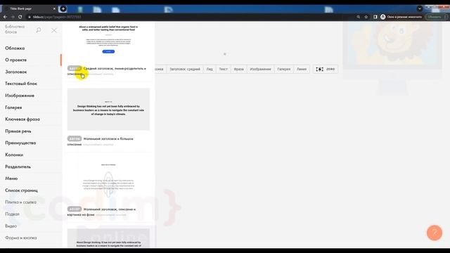Viewport: 450px width, 253px height.
Task: Open the browser zoom magnifier icon
Action: click(x=359, y=17)
